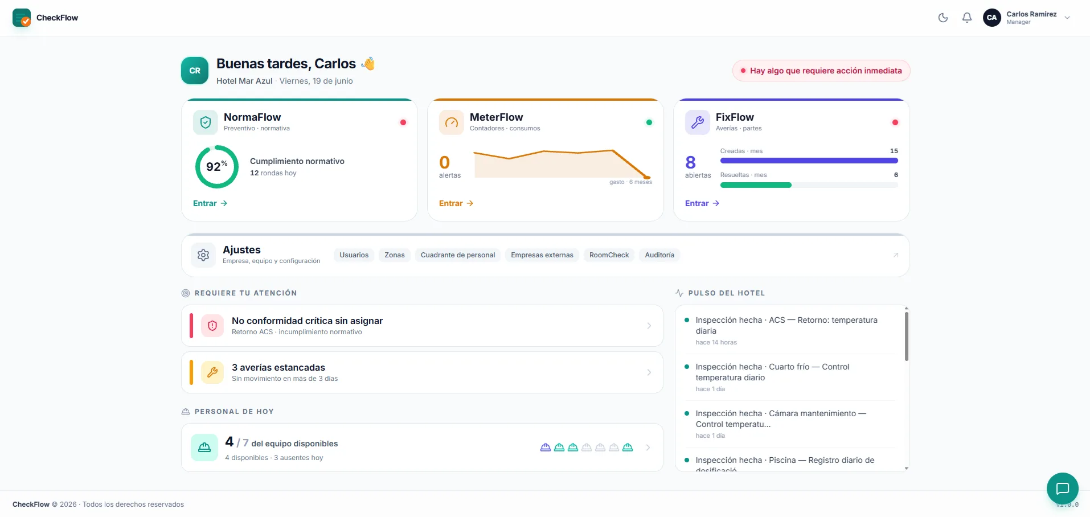1090x517 pixels.
Task: Click critical nonconformity shield icon
Action: (x=212, y=326)
